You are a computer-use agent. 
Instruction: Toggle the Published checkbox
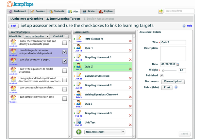[x=162, y=76]
